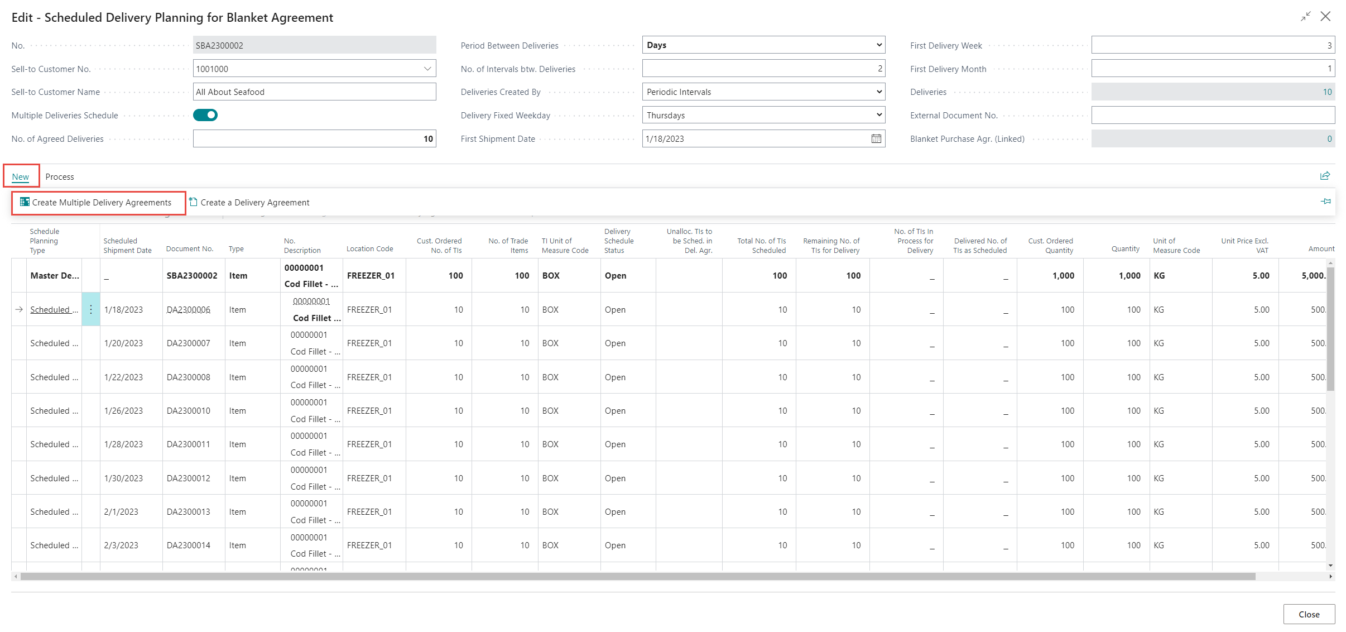Click the Create Multiple Delivery Agreements icon
Image resolution: width=1346 pixels, height=632 pixels.
coord(25,202)
